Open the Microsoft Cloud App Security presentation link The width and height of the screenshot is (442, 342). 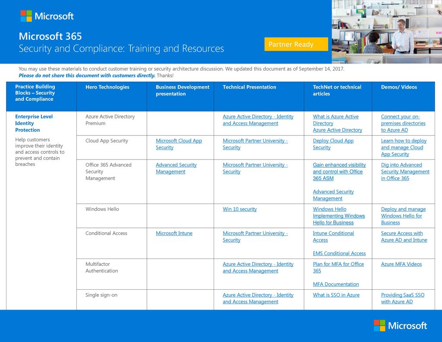click(x=179, y=144)
